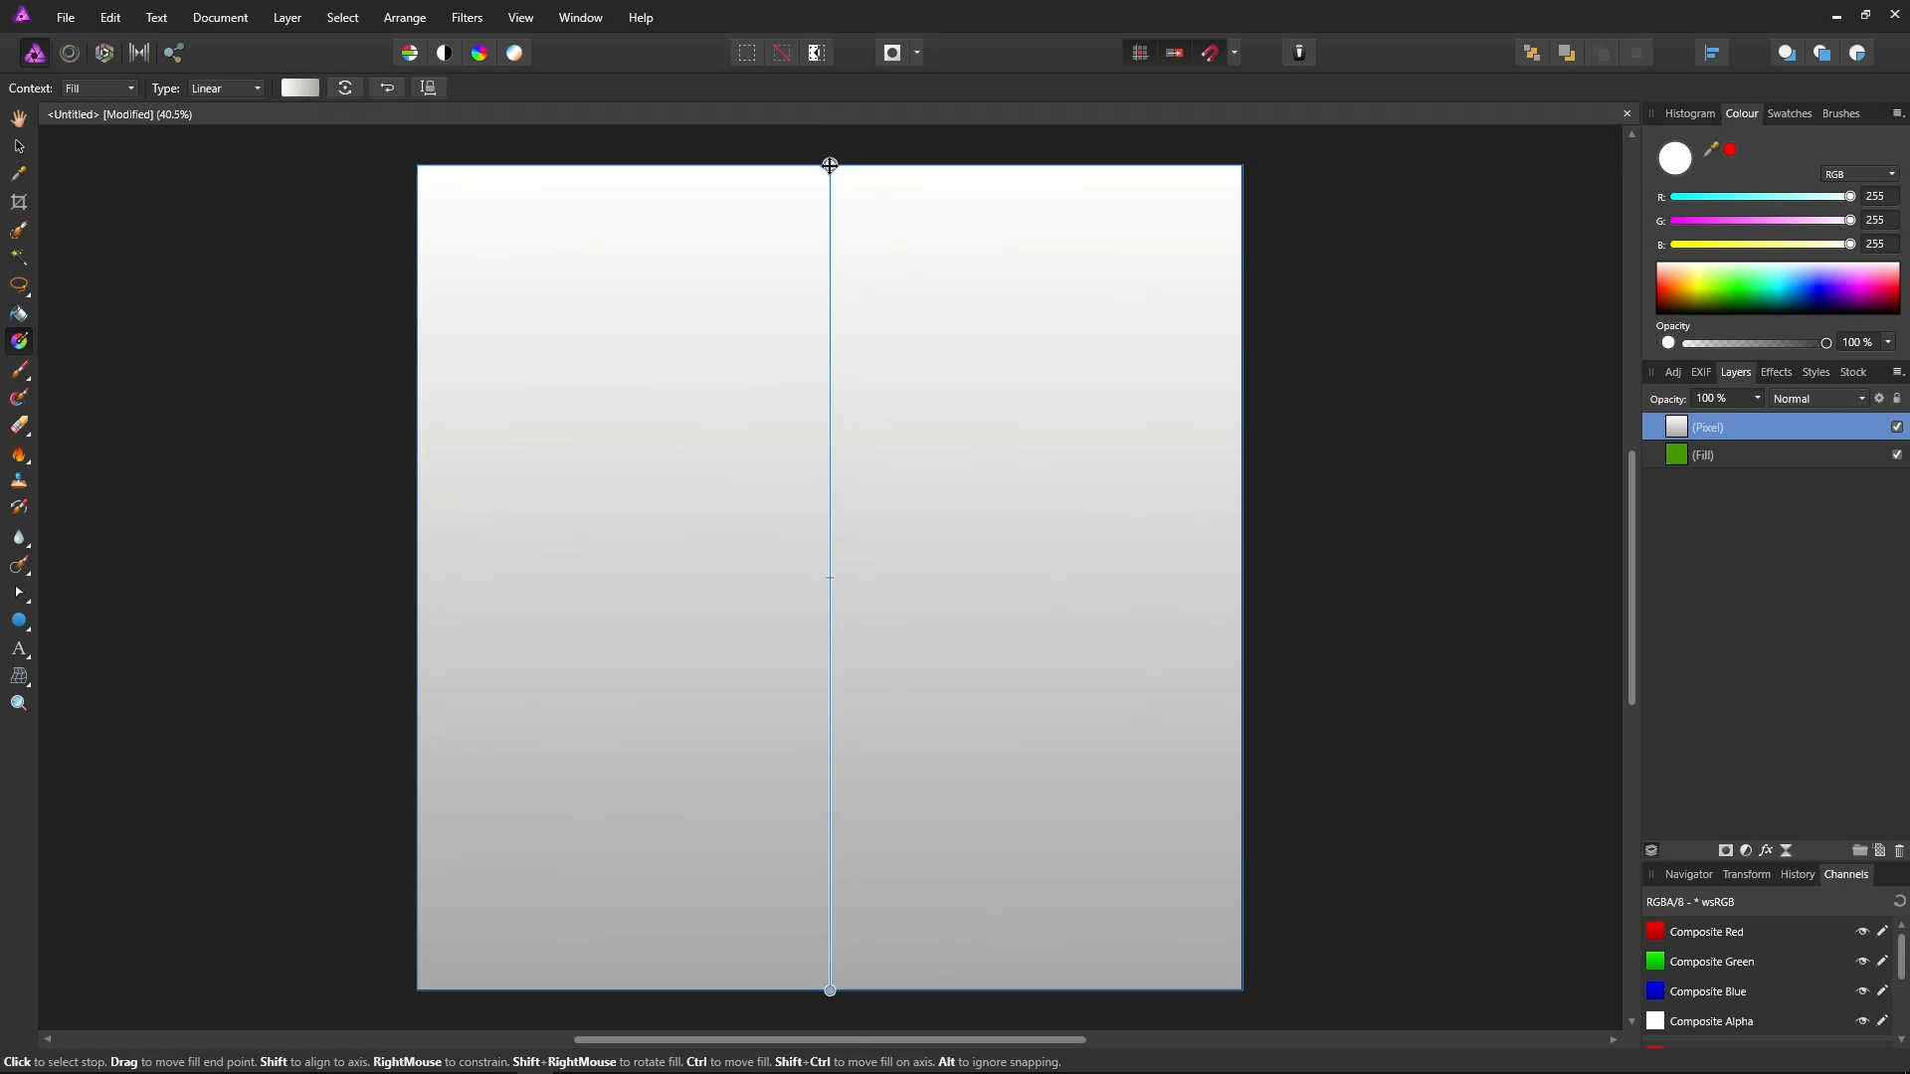This screenshot has width=1910, height=1074.
Task: Uncheck the Pixel layer visibility checkbox
Action: [x=1897, y=427]
